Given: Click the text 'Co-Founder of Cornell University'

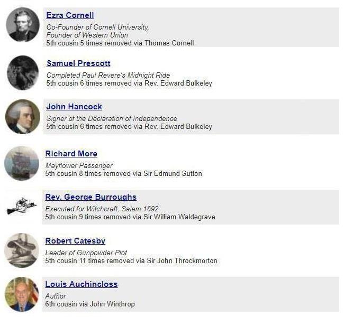Looking at the screenshot, I should (x=97, y=27).
